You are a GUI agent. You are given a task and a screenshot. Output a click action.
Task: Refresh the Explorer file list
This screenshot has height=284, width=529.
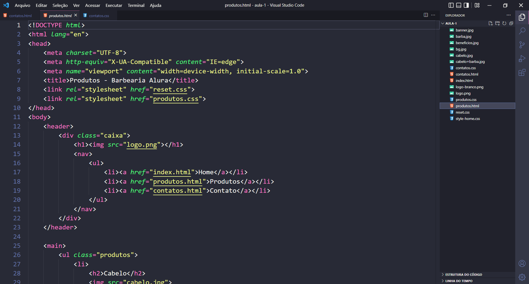[504, 23]
